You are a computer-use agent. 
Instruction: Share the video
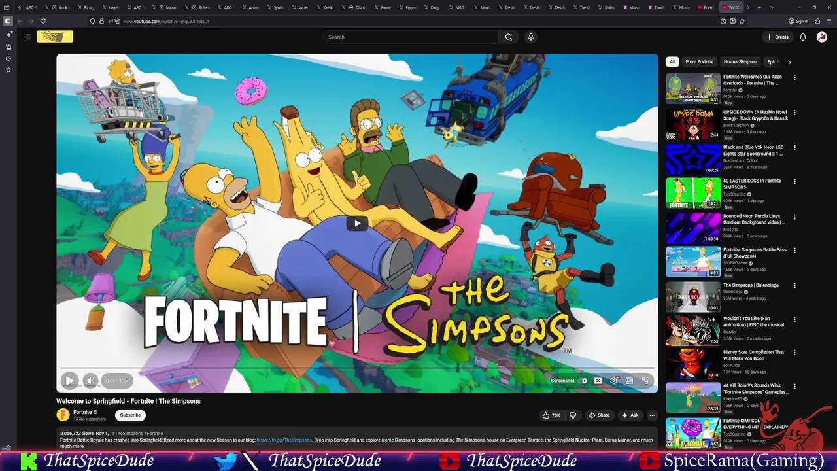click(599, 415)
